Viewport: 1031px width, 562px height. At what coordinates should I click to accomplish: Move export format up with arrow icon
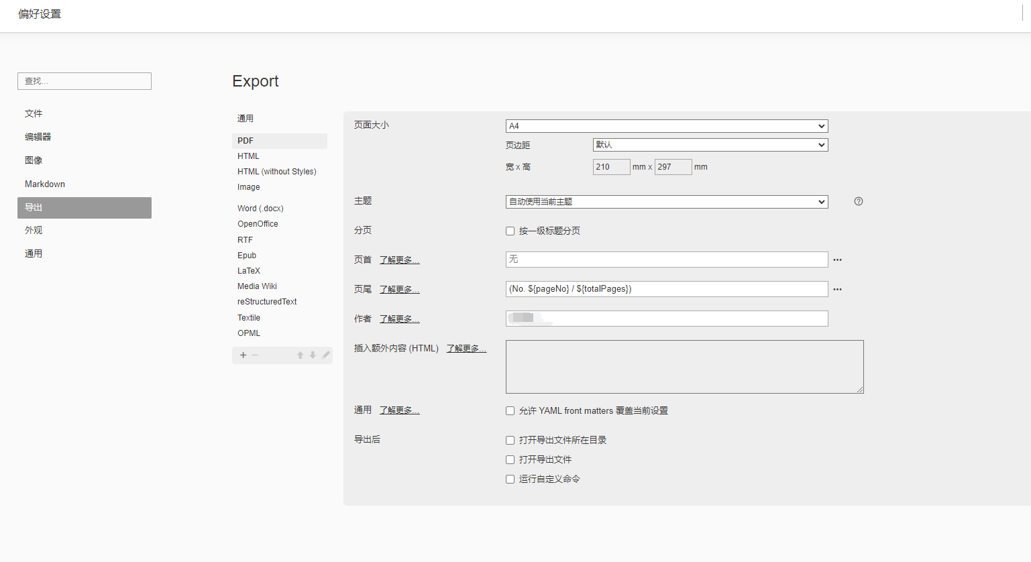(301, 355)
